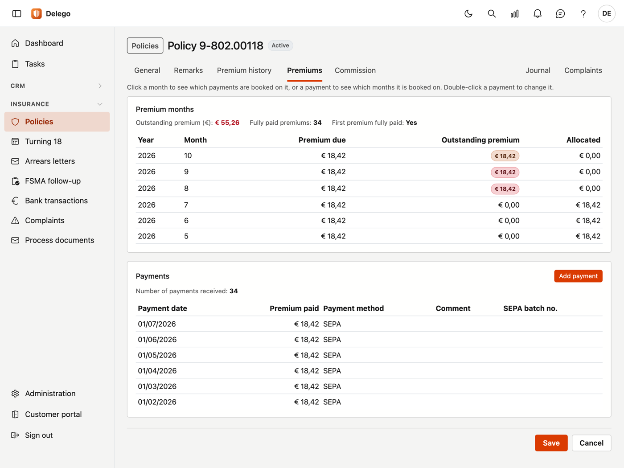The image size is (624, 468).
Task: Open Customer portal in the sidebar
Action: pyautogui.click(x=57, y=414)
